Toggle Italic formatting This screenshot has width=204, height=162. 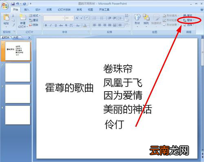tap(51, 25)
